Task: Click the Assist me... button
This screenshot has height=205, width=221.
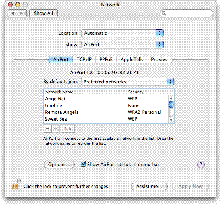Action: [x=149, y=187]
